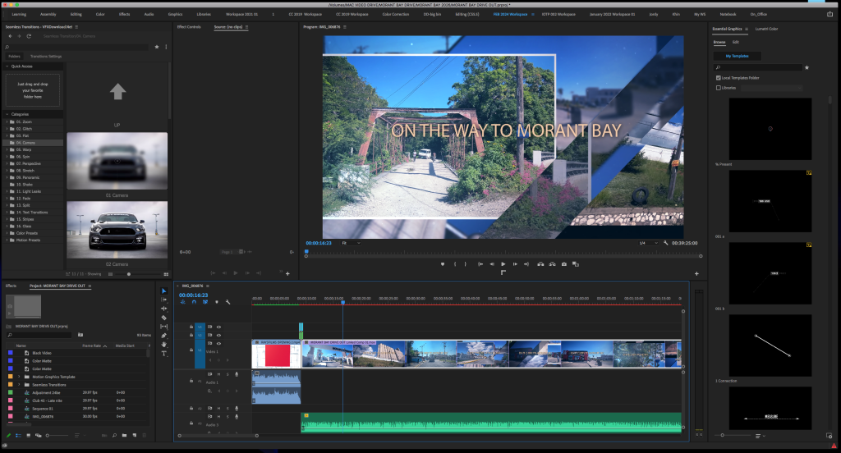Enable the Libraries checkbox
The width and height of the screenshot is (841, 453).
pos(719,87)
